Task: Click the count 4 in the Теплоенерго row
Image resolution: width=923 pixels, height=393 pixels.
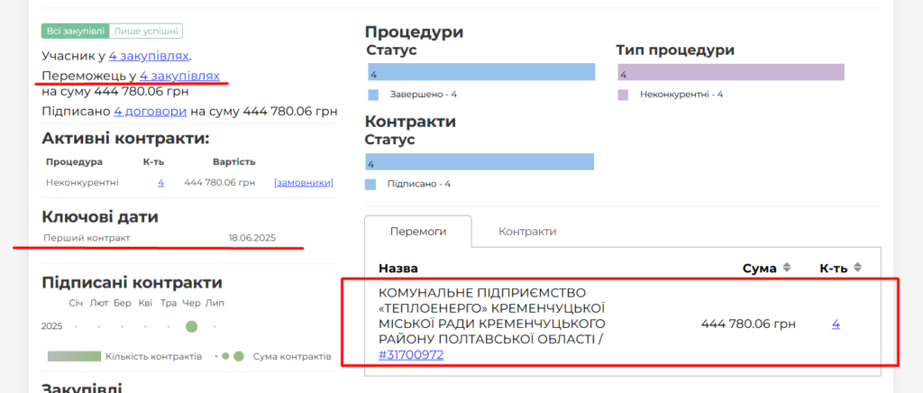Action: point(836,324)
